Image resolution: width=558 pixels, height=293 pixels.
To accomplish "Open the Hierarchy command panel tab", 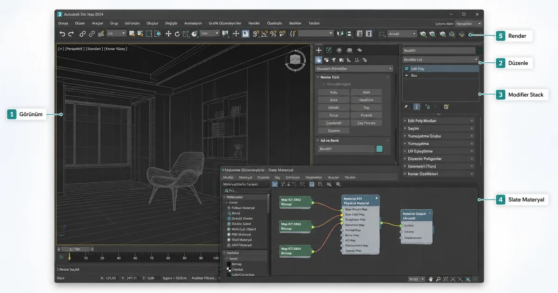I will click(x=339, y=50).
